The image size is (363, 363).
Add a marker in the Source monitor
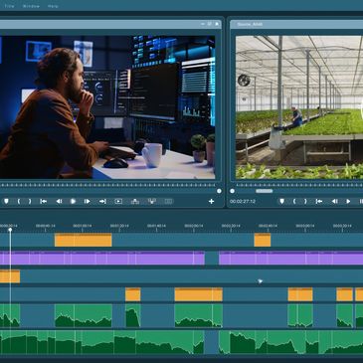(281, 201)
